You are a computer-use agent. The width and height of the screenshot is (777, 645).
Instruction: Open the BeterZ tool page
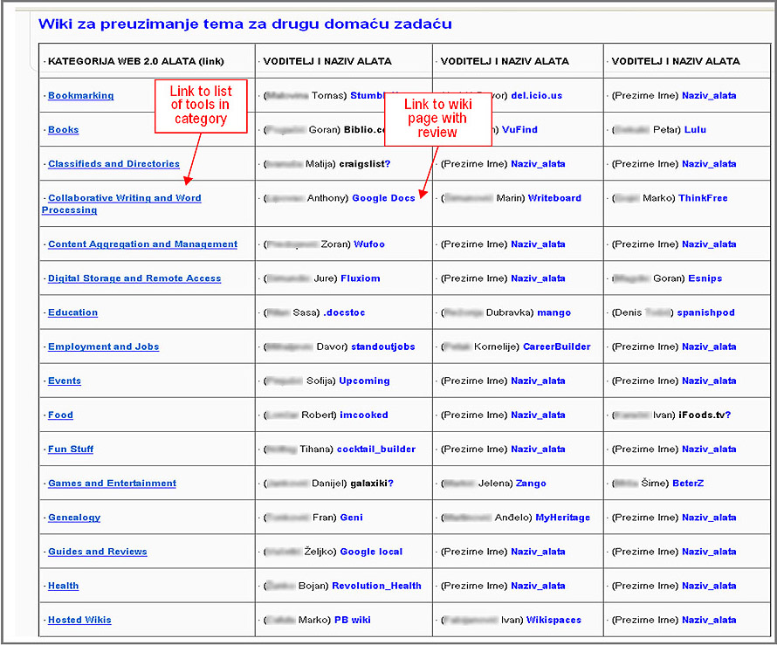pyautogui.click(x=688, y=484)
